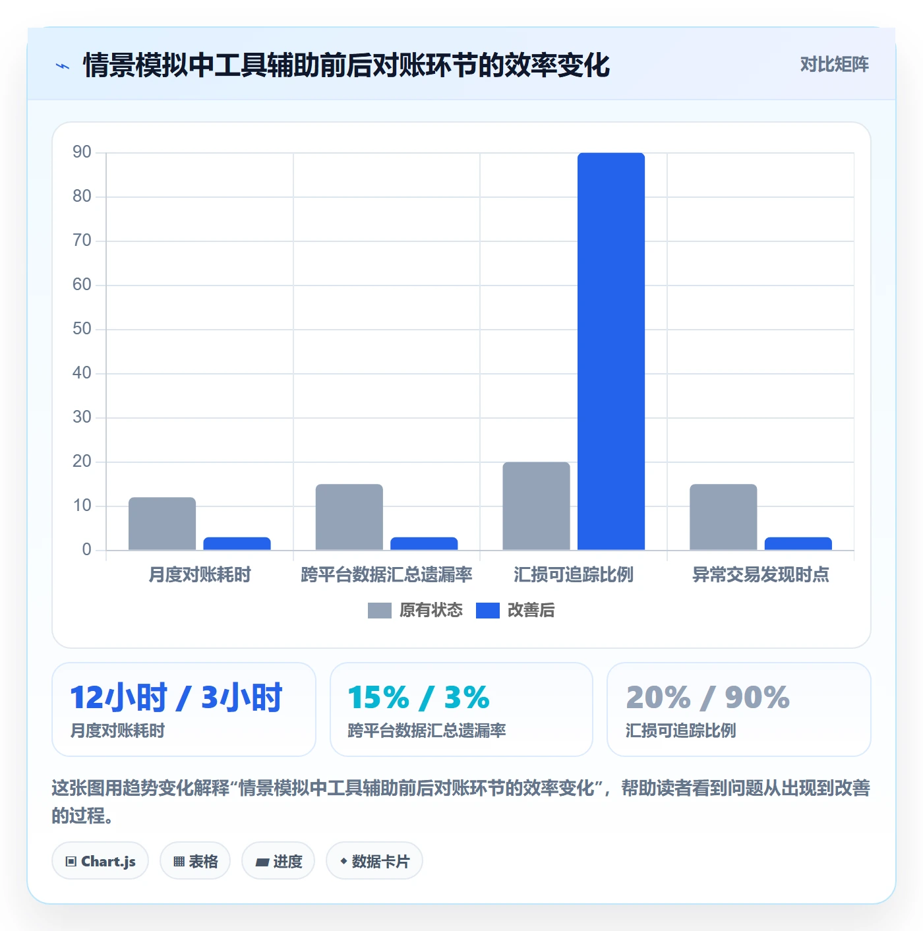
Task: Click the gray 原有状态 legend color box
Action: (x=380, y=611)
